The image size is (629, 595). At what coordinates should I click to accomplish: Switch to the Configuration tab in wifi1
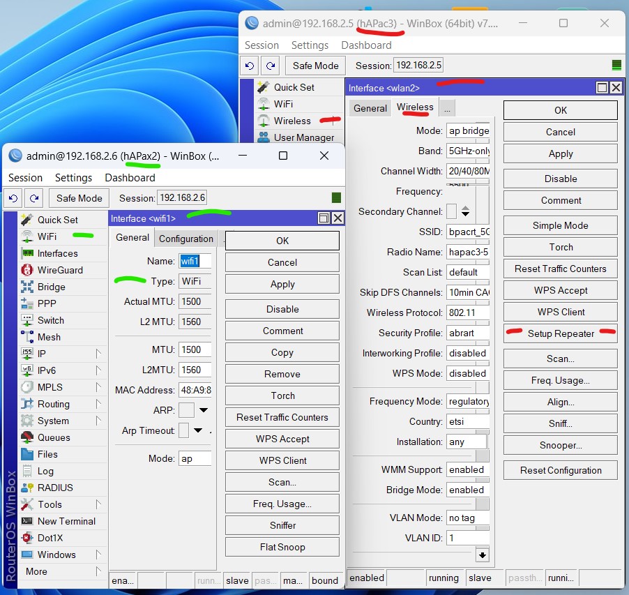[185, 239]
